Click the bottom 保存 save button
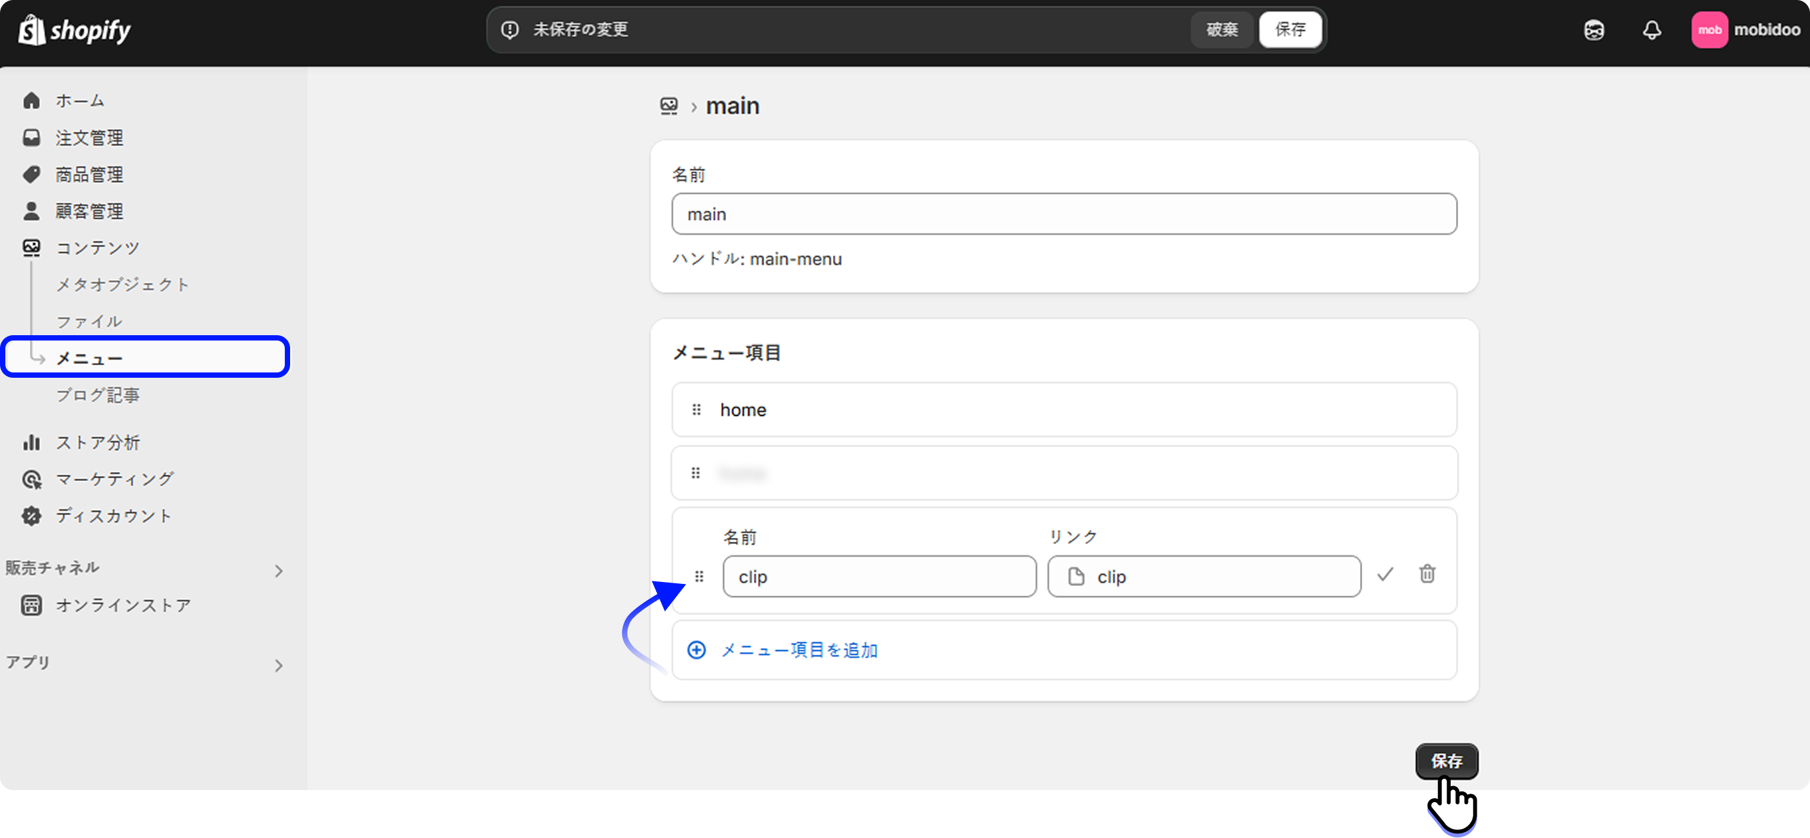Screen dimensions: 1810x838 coord(1446,761)
